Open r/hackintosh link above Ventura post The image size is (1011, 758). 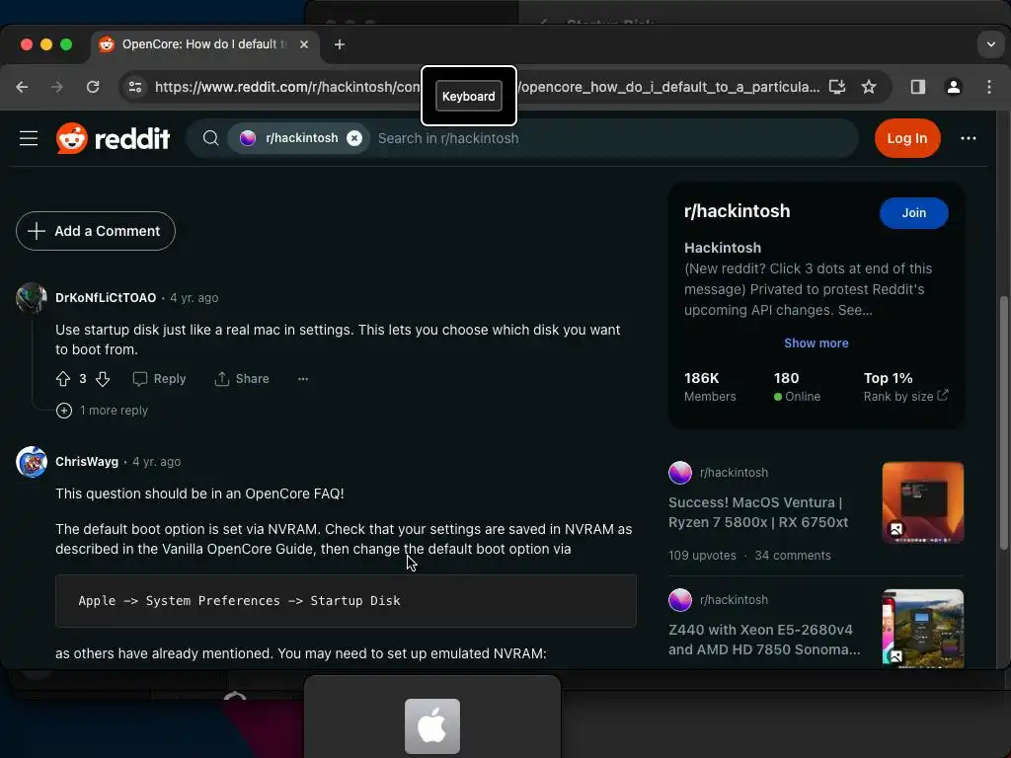734,473
